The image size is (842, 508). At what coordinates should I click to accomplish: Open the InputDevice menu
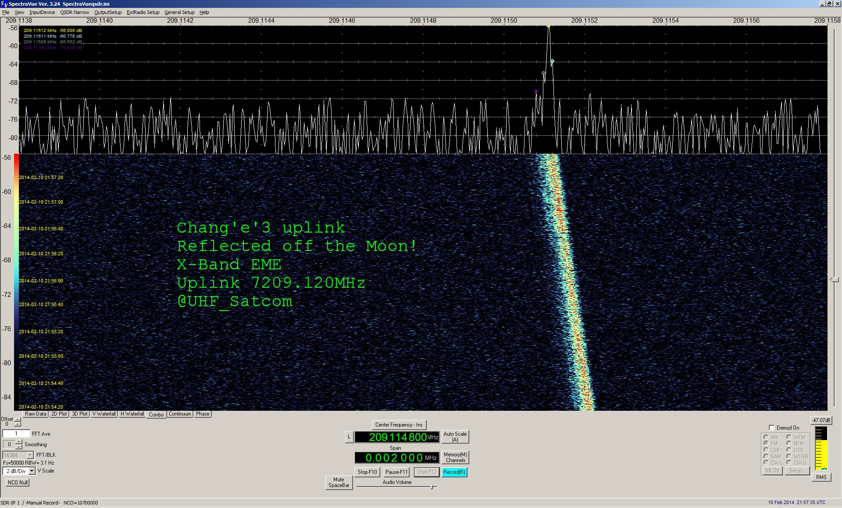coord(42,12)
